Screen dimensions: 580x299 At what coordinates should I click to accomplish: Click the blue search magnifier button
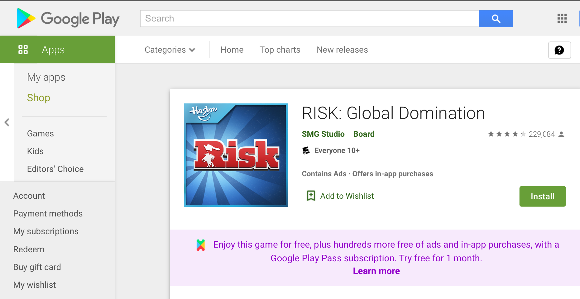(x=496, y=18)
